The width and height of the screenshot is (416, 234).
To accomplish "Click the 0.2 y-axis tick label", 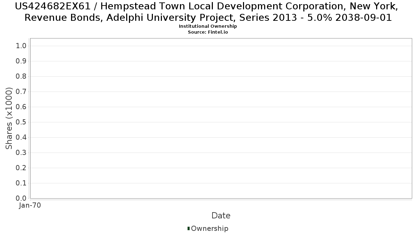I will 21,168.
